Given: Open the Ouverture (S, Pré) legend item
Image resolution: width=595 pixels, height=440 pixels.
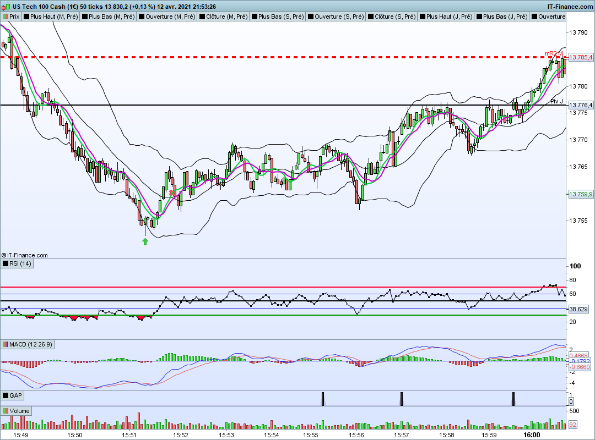Looking at the screenshot, I should [x=336, y=16].
